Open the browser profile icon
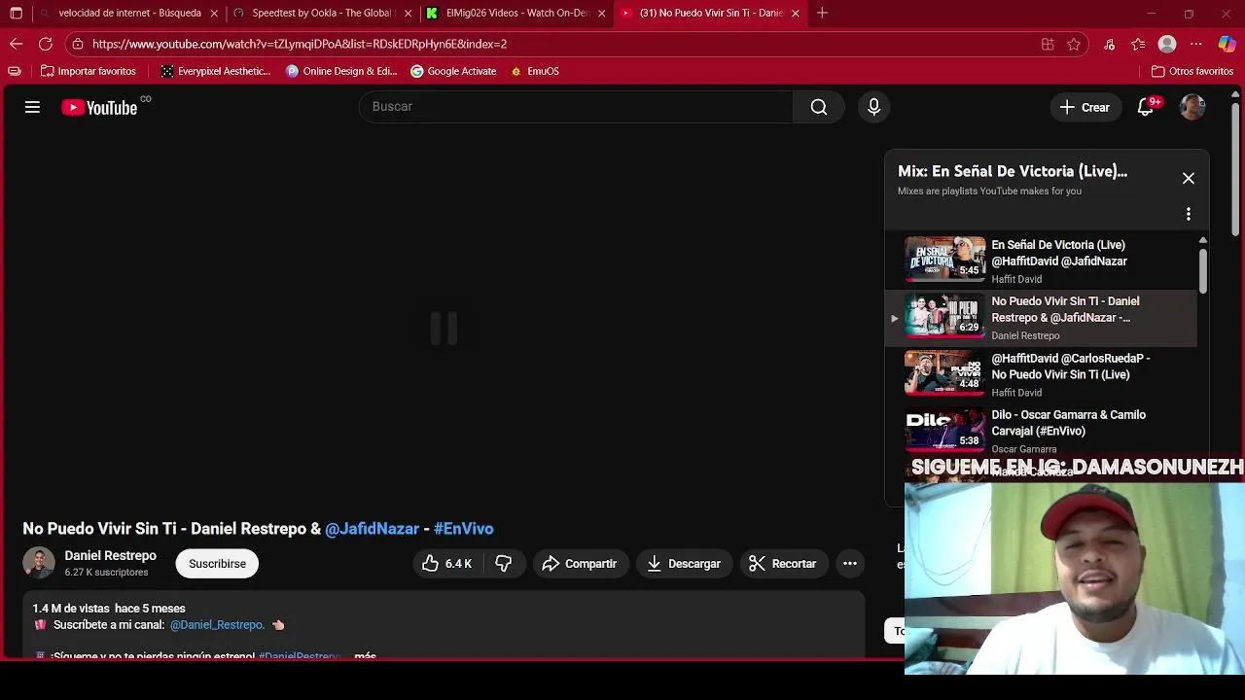The image size is (1245, 700). (x=1167, y=44)
